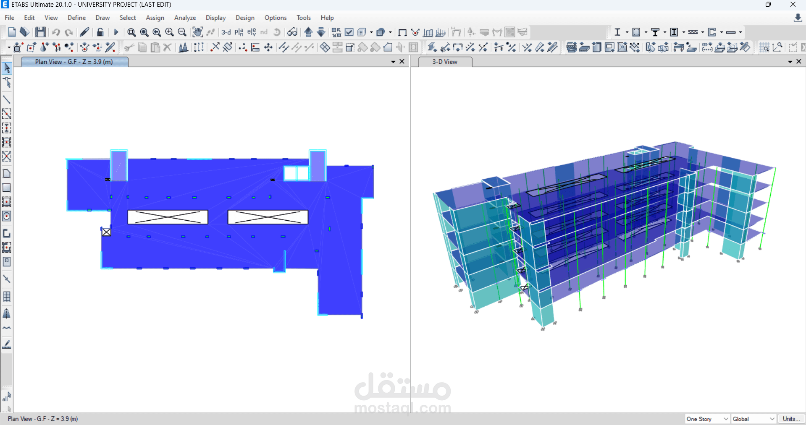Screen dimensions: 806x425
Task: Click the Zoom In magnifier with plus
Action: pyautogui.click(x=170, y=32)
